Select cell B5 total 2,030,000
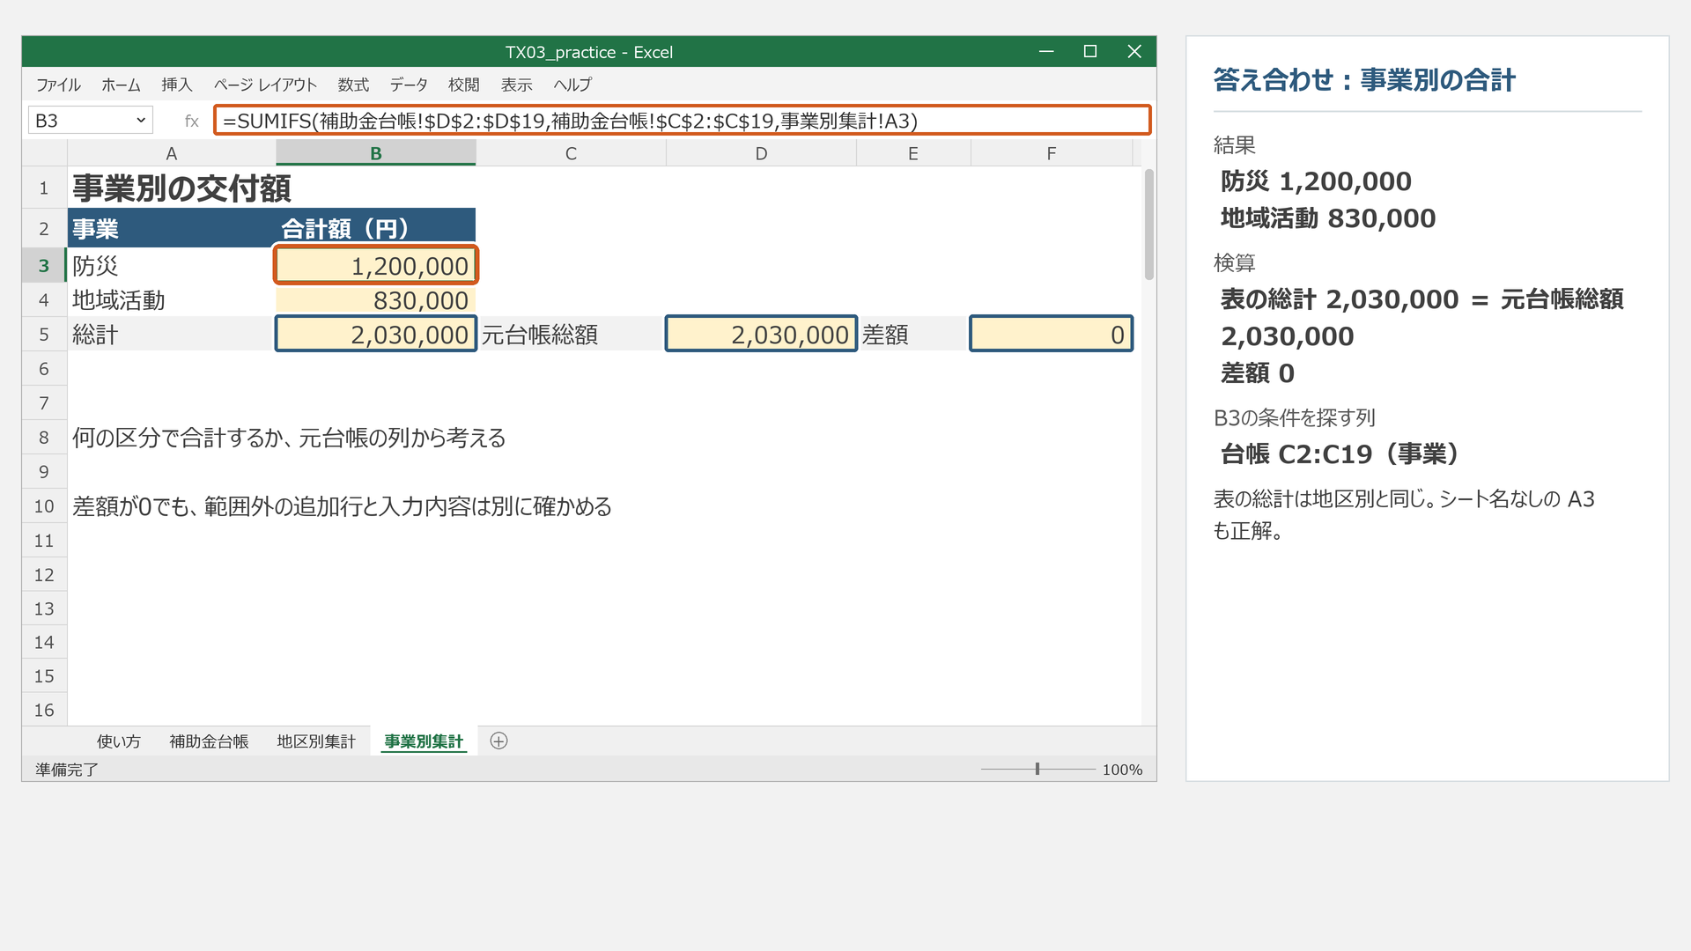The height and width of the screenshot is (951, 1691). pos(376,335)
